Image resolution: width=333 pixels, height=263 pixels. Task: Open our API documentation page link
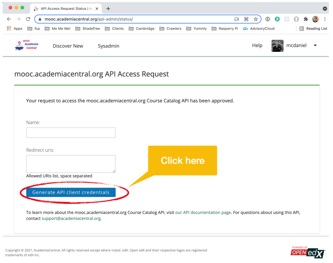[203, 212]
